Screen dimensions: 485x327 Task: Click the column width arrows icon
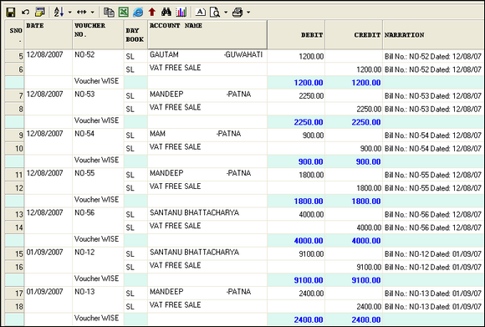[x=82, y=13]
